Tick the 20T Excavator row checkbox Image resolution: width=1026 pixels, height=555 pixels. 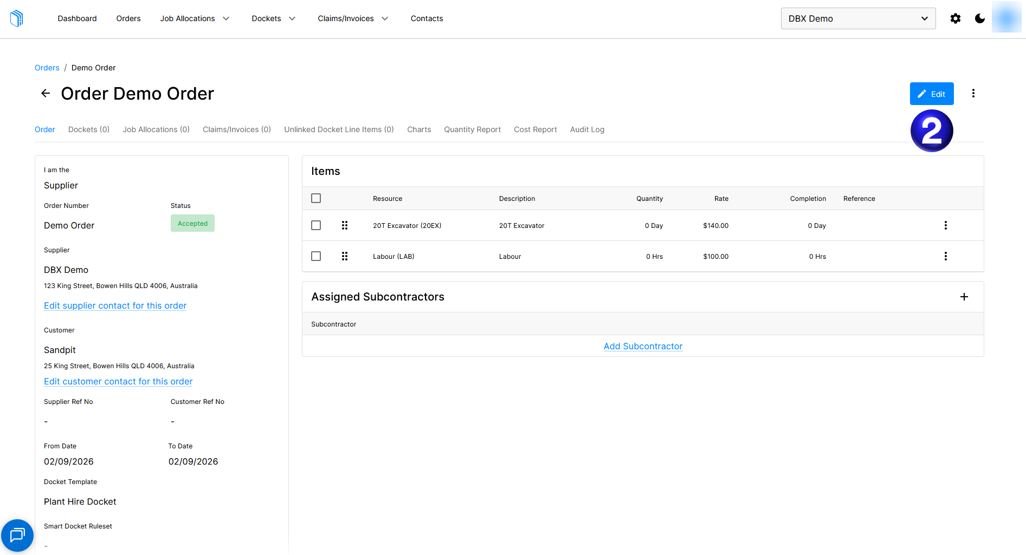pyautogui.click(x=316, y=225)
